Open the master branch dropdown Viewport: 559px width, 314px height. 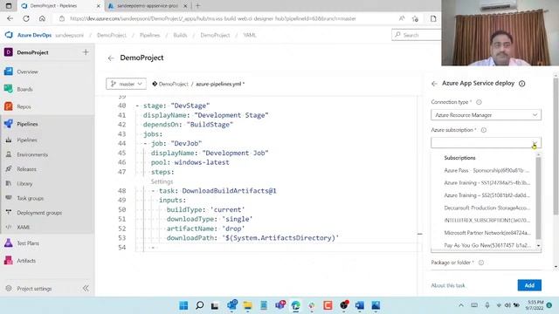126,84
